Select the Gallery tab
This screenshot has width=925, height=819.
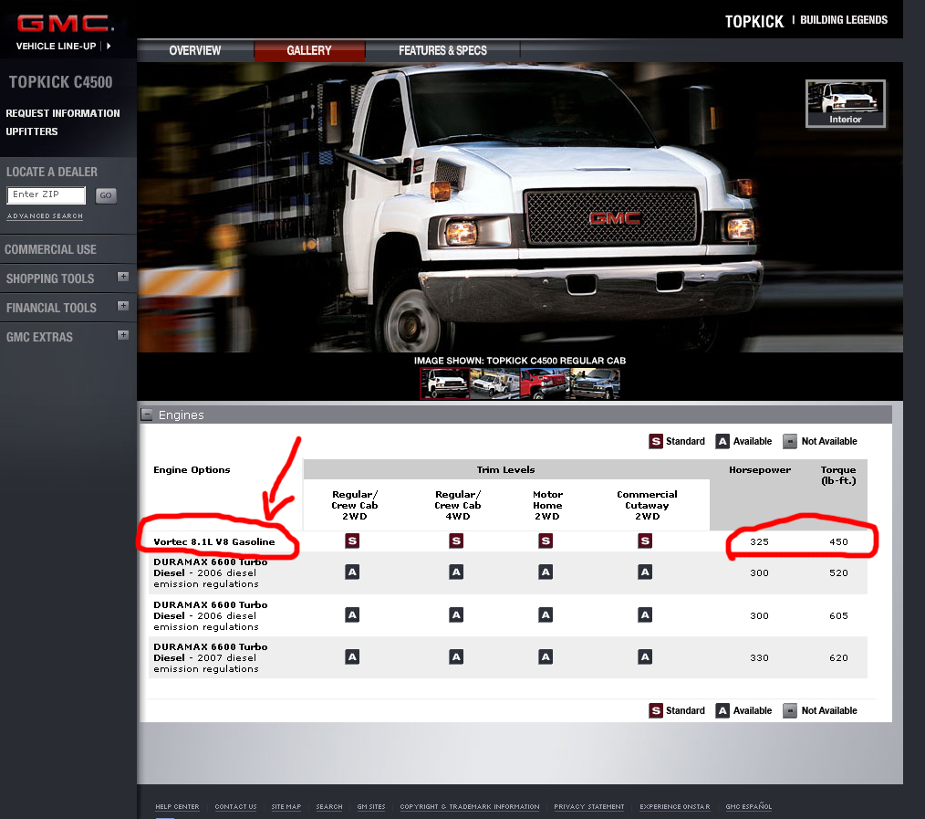pyautogui.click(x=309, y=50)
